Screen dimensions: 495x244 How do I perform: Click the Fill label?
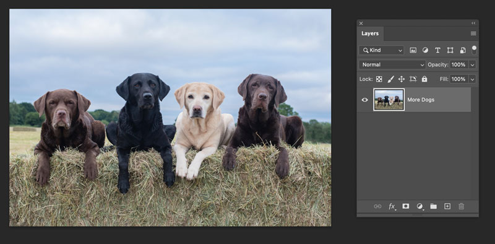coord(444,79)
